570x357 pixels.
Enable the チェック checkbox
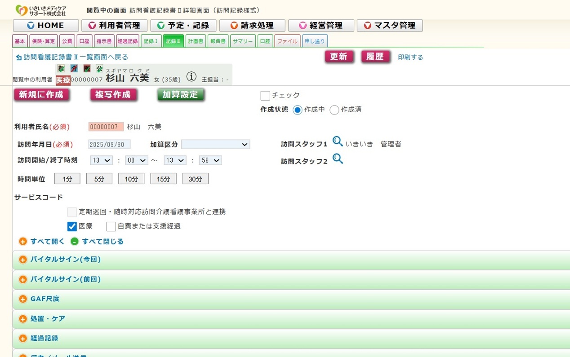(x=265, y=96)
